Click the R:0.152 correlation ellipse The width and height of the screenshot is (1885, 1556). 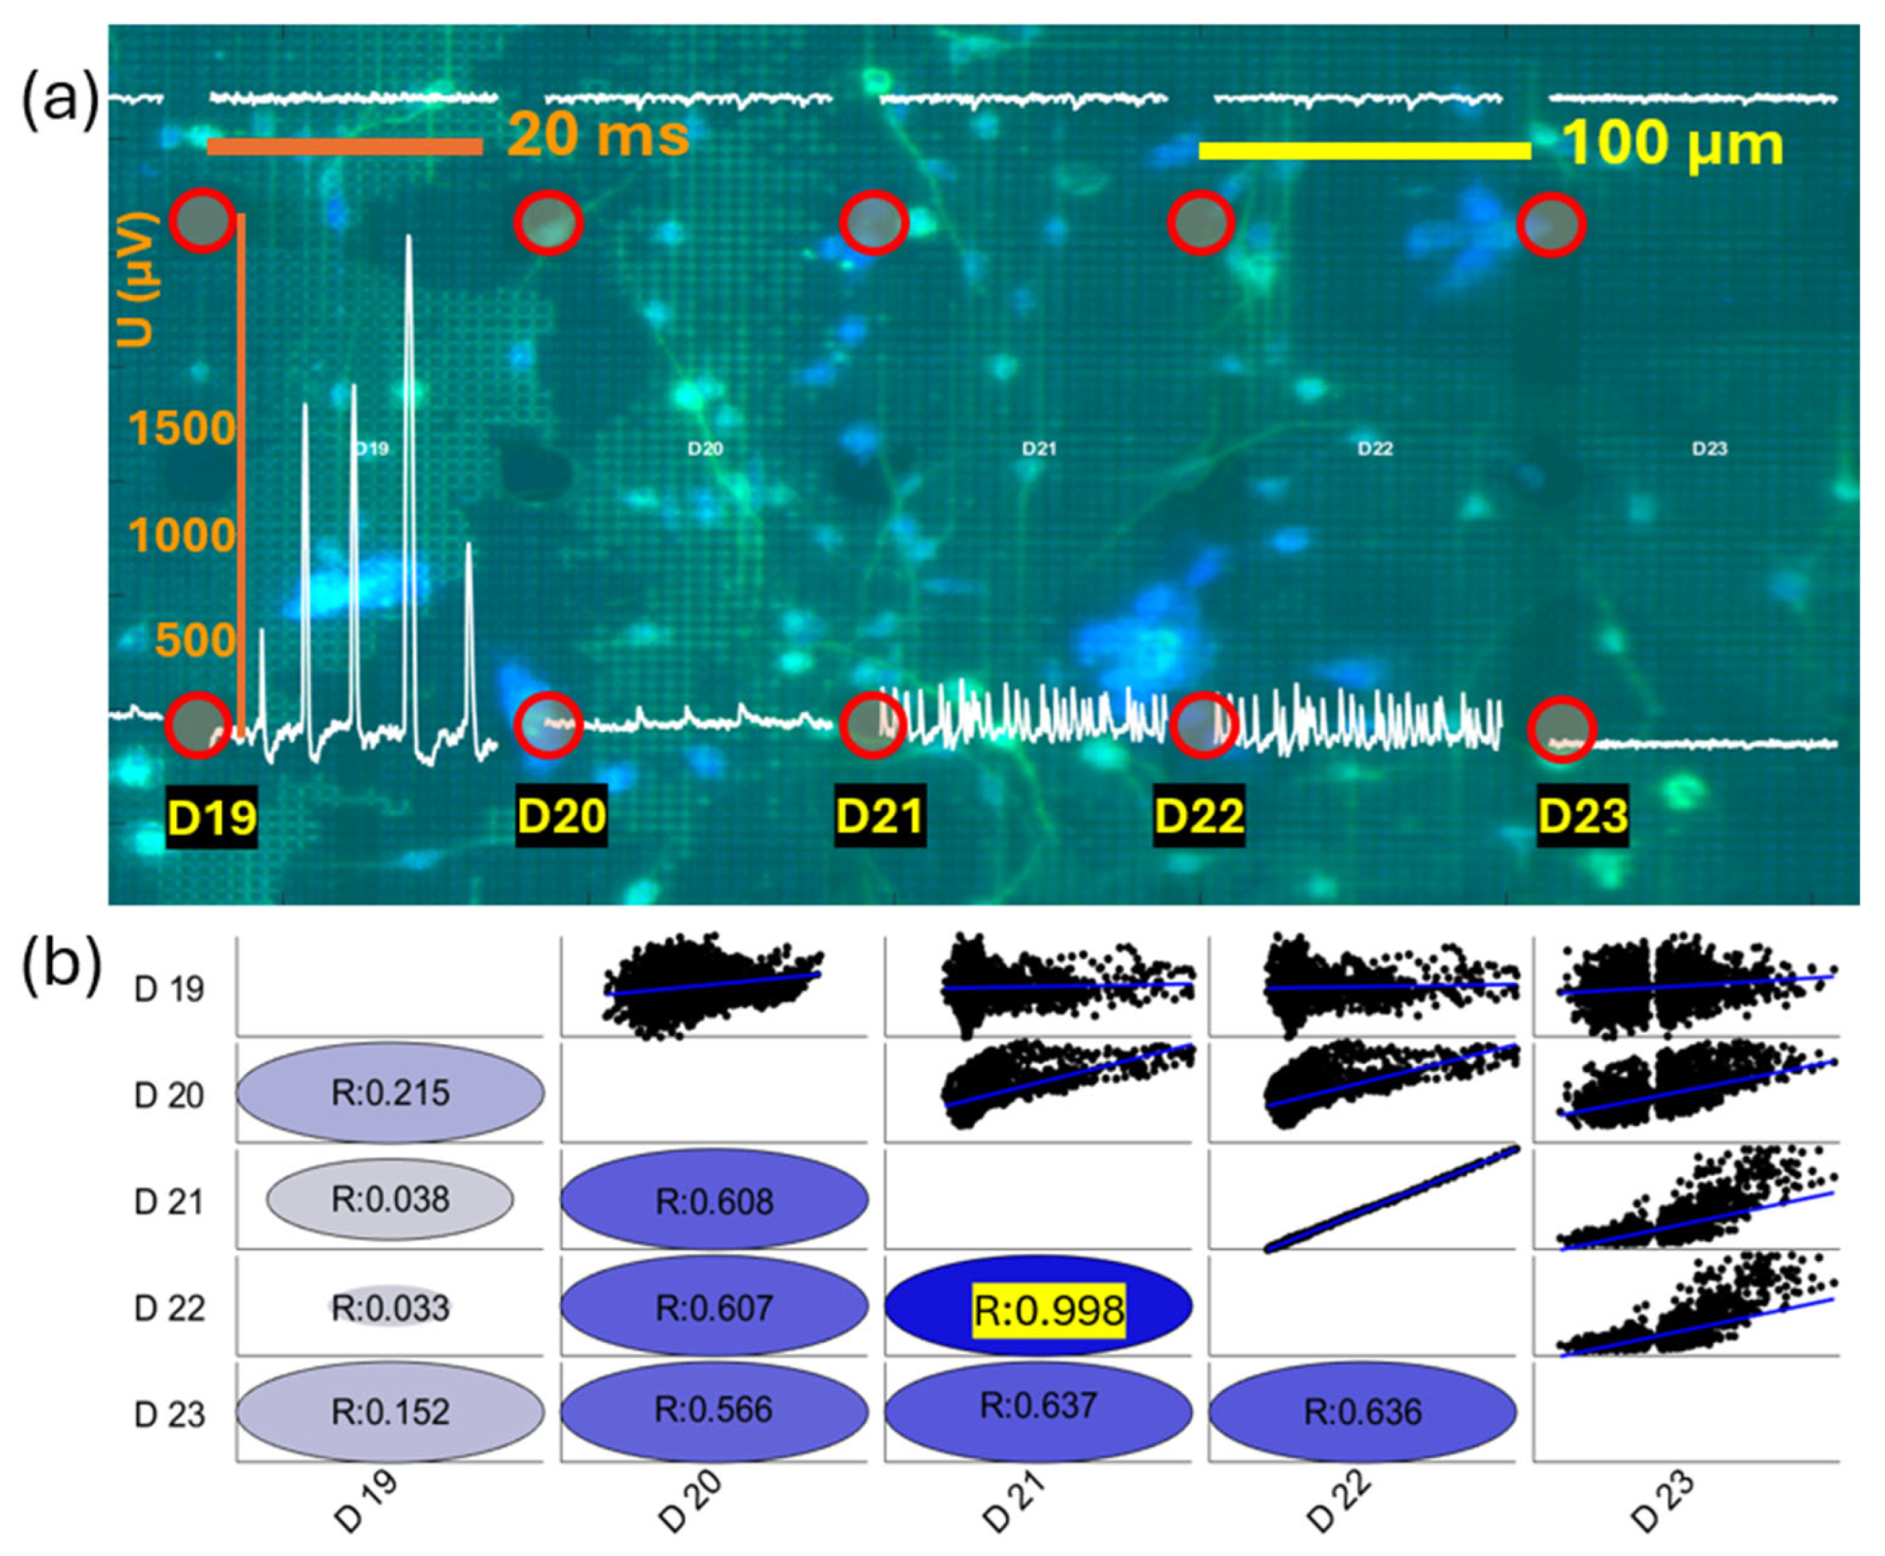tap(390, 1412)
